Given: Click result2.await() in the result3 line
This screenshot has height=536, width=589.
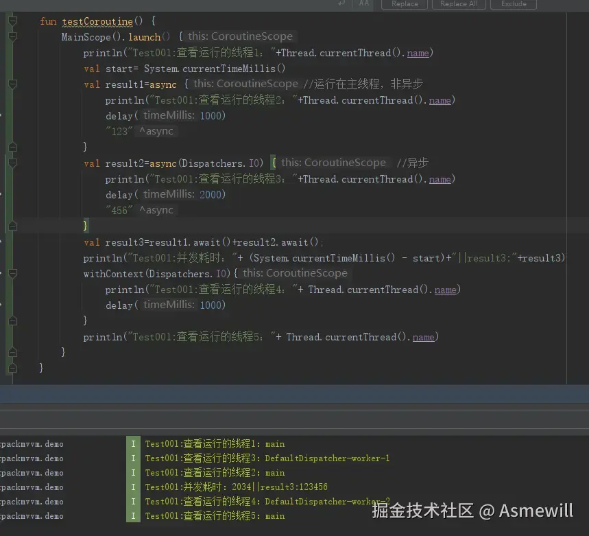Looking at the screenshot, I should coord(277,242).
